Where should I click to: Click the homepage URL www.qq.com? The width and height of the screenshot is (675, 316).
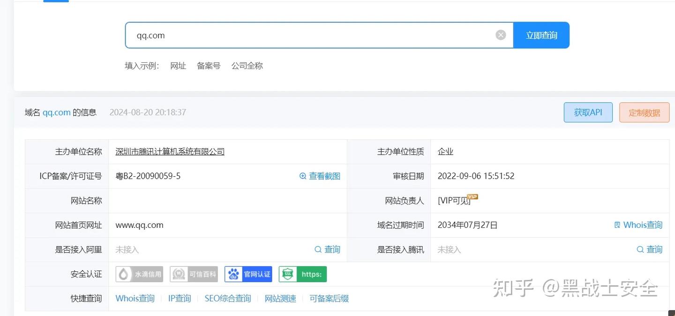[139, 225]
